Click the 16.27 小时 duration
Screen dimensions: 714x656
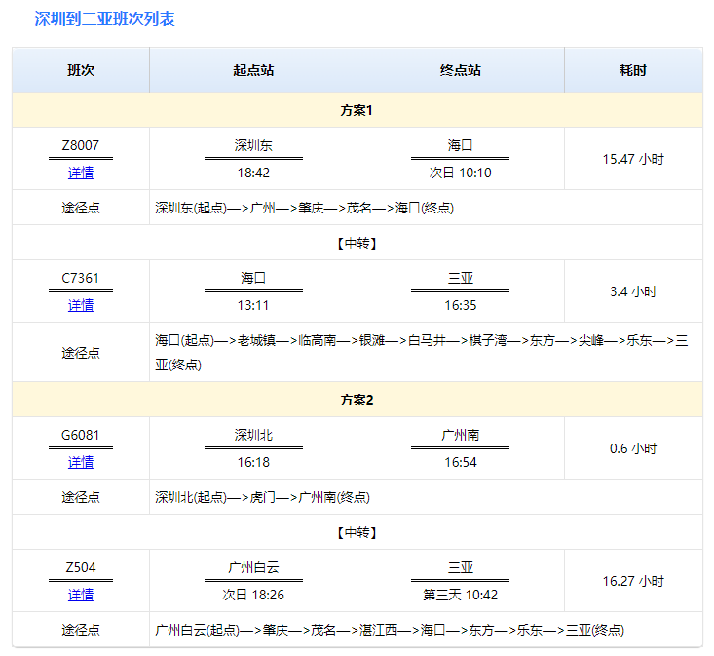click(x=633, y=581)
